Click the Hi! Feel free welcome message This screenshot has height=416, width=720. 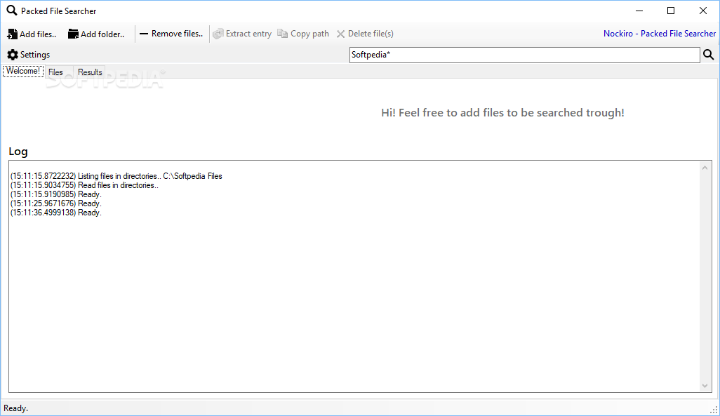point(502,113)
